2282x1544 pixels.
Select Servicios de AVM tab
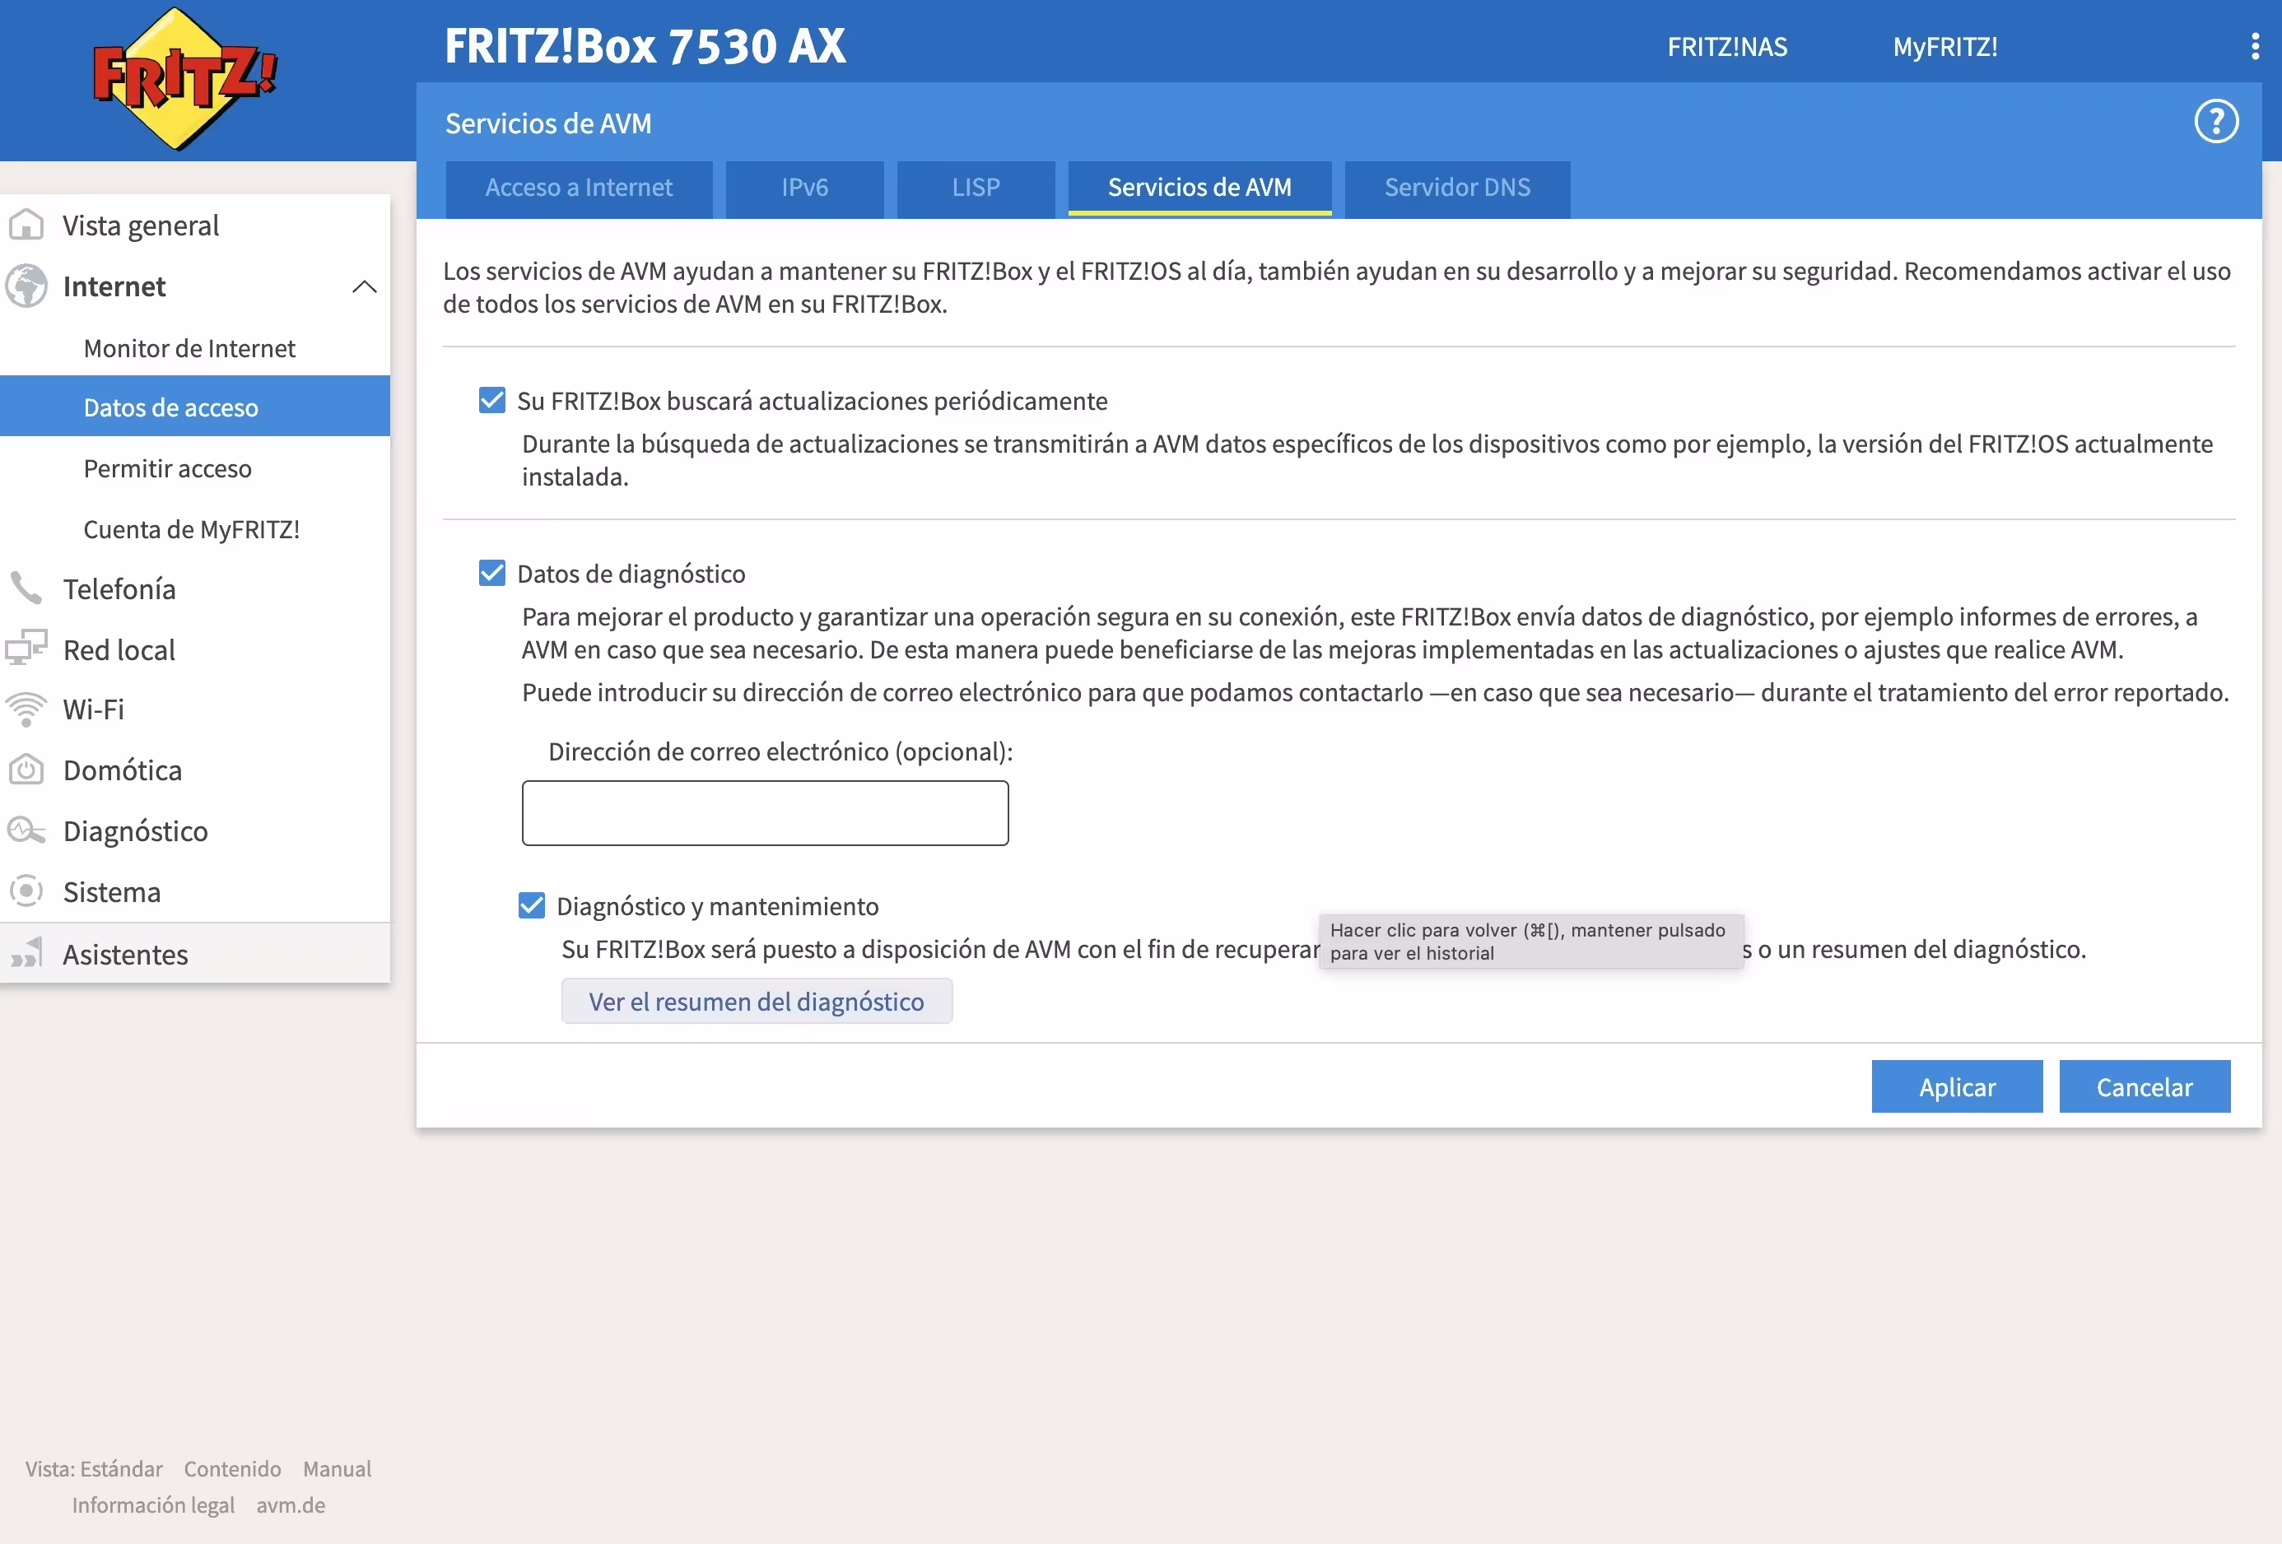pyautogui.click(x=1199, y=188)
